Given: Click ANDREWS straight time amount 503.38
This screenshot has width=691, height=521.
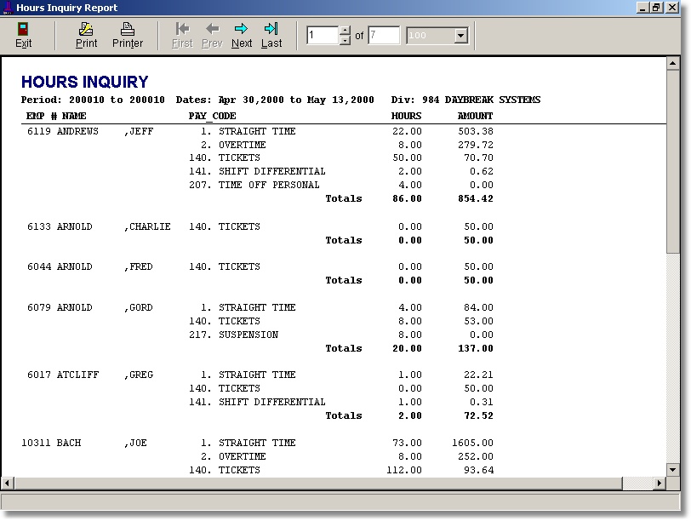Looking at the screenshot, I should [476, 131].
